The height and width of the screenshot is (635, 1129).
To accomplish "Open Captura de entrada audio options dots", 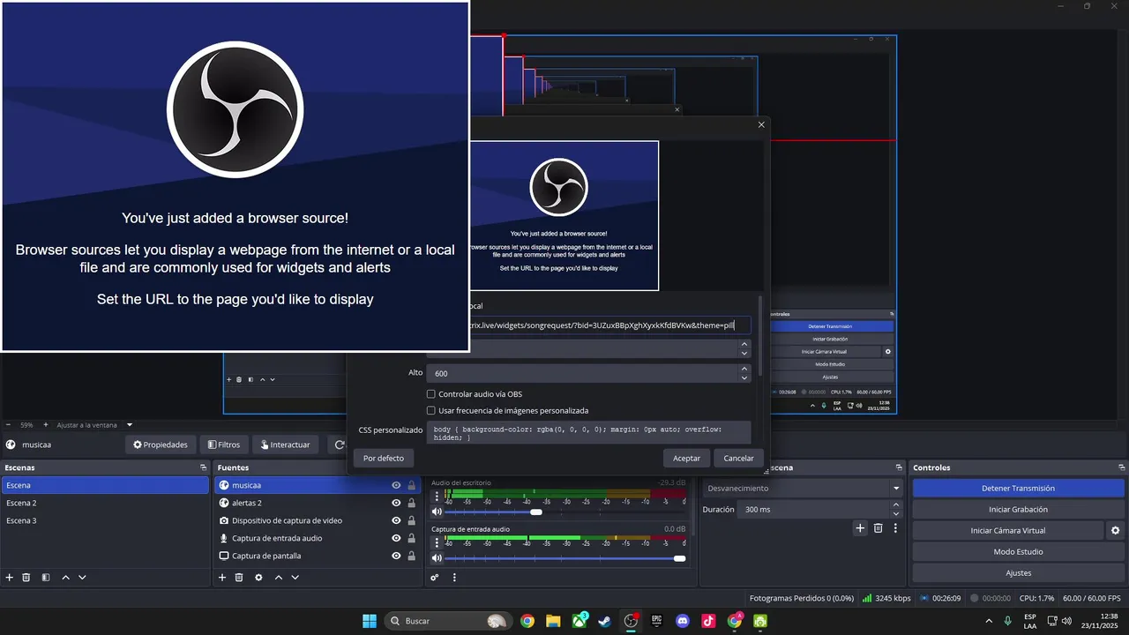I will tap(437, 543).
